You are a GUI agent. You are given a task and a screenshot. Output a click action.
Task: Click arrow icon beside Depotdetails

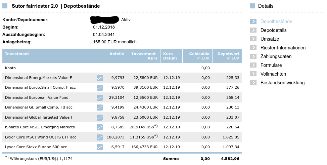coord(253,30)
